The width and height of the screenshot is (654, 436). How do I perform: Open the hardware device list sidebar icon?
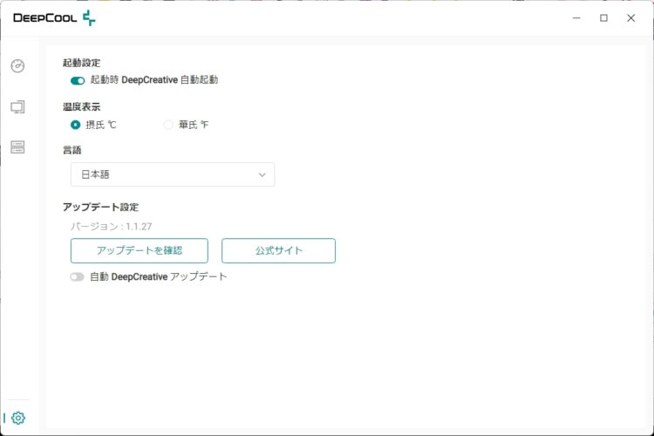[17, 146]
